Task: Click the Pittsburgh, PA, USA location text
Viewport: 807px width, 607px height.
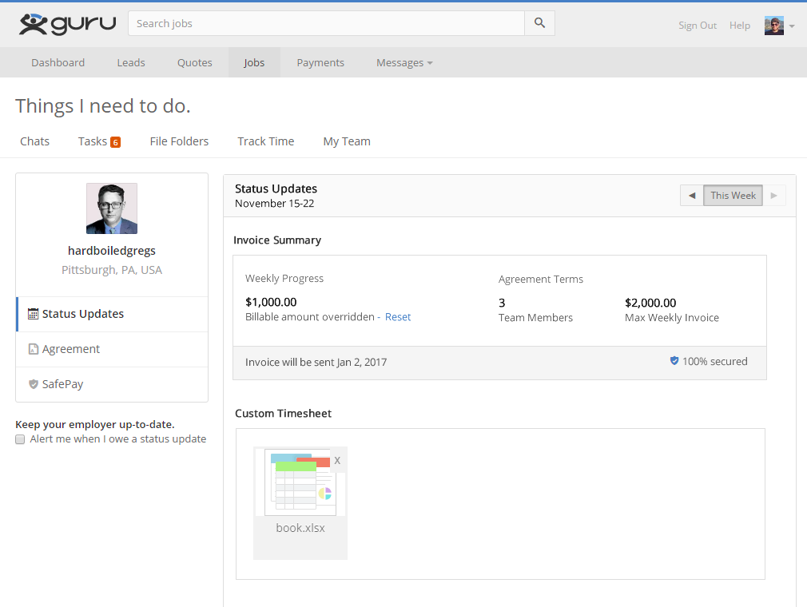Action: click(x=112, y=270)
